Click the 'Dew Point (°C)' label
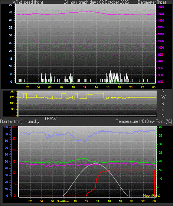The image size is (173, 206). (x=159, y=121)
